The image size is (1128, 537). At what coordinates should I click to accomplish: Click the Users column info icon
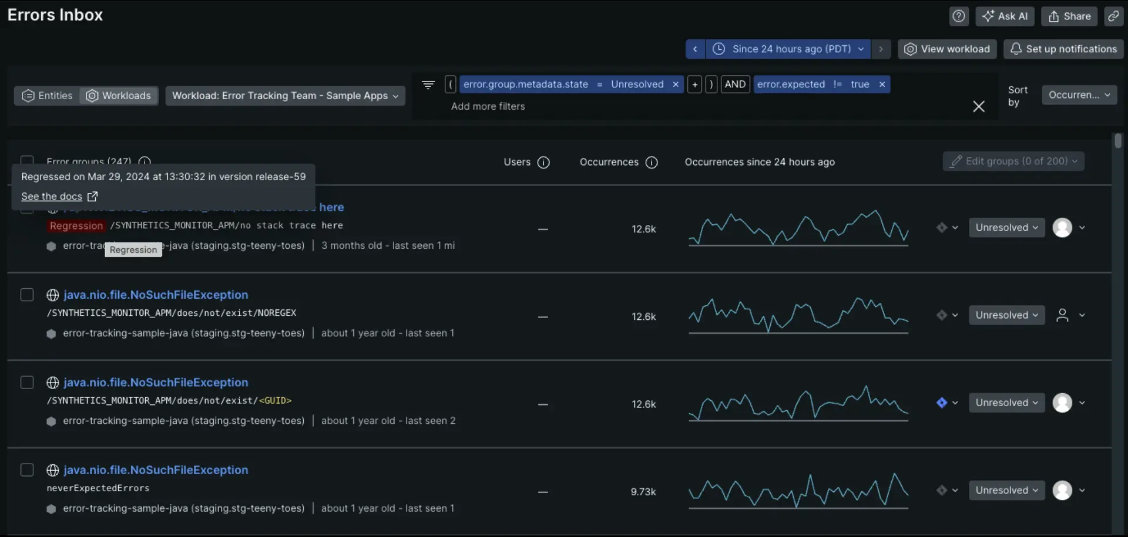tap(543, 163)
